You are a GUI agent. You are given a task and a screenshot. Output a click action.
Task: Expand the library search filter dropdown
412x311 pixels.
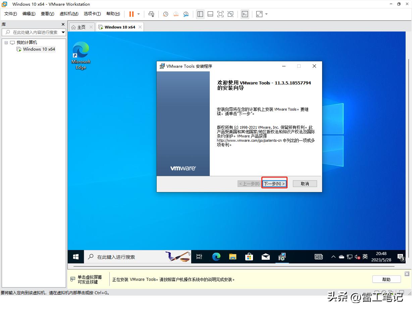tap(63, 32)
